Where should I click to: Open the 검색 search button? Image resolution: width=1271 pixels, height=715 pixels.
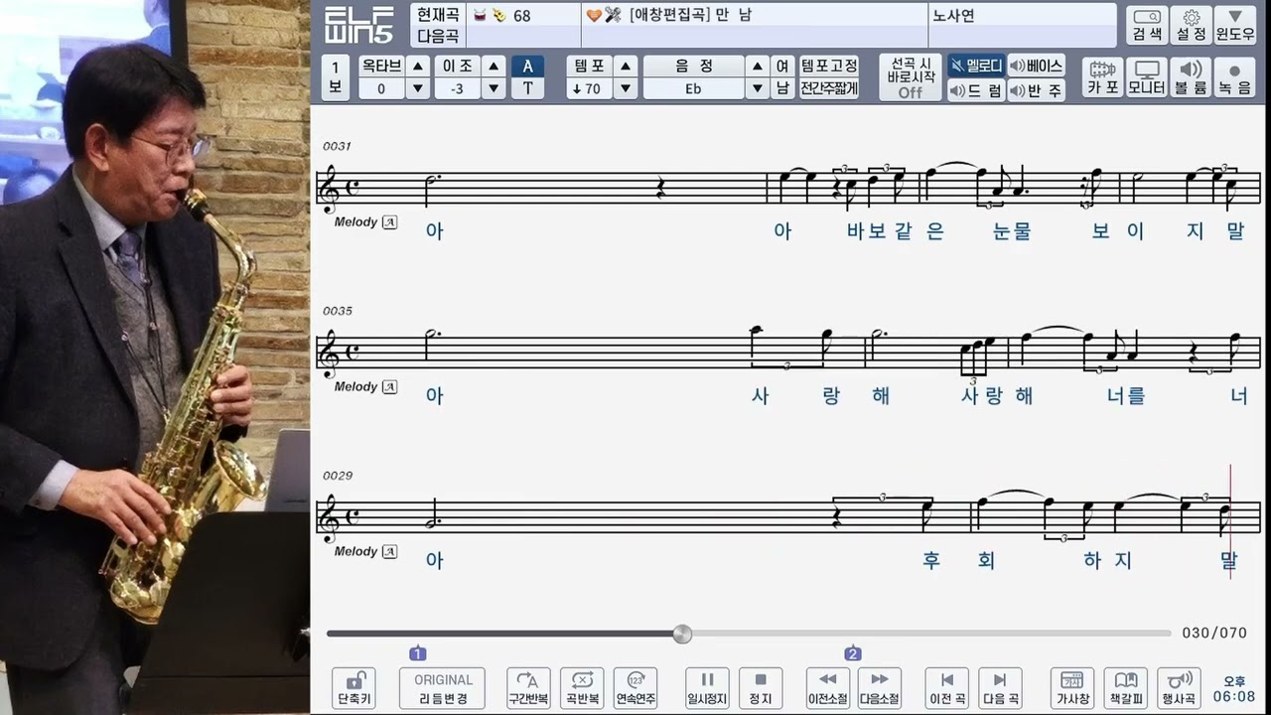click(x=1147, y=25)
